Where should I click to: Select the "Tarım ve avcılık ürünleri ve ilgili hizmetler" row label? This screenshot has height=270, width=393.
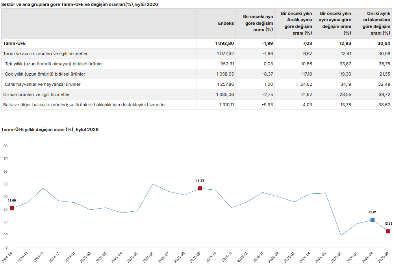pyautogui.click(x=45, y=54)
